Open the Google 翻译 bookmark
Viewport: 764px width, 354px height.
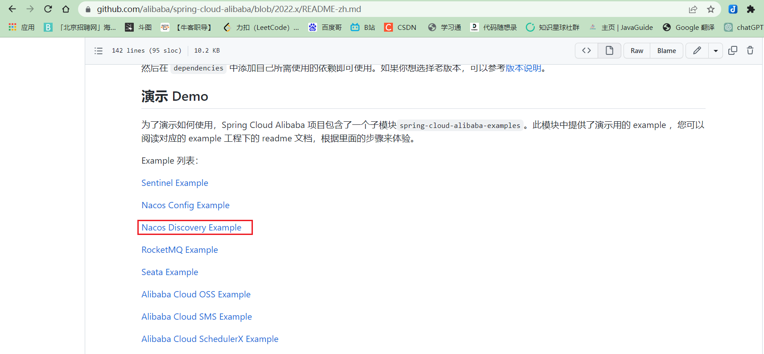click(x=689, y=27)
